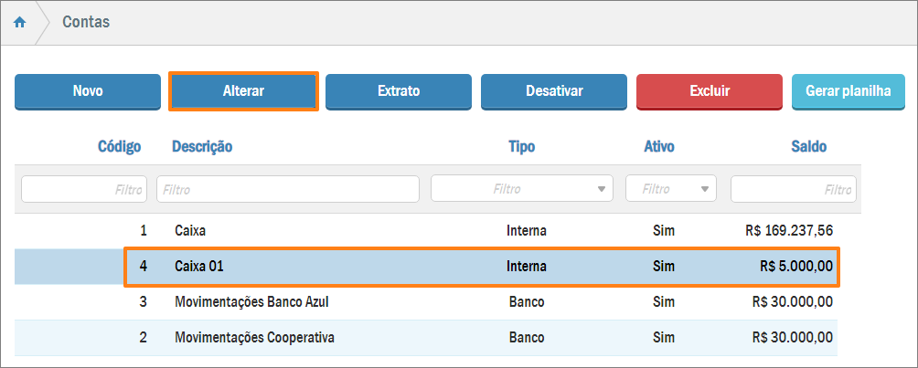Viewport: 918px width, 368px height.
Task: Click the Descrição filter input
Action: tap(288, 189)
